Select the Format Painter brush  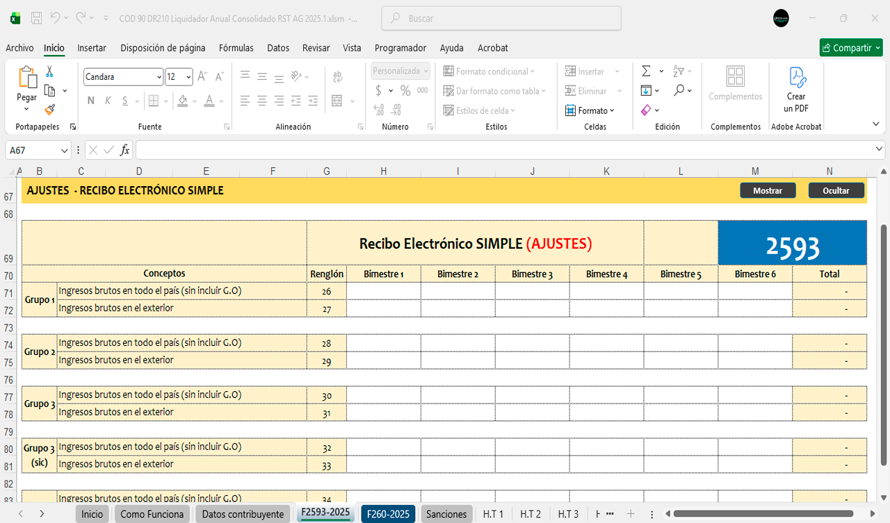(x=49, y=109)
